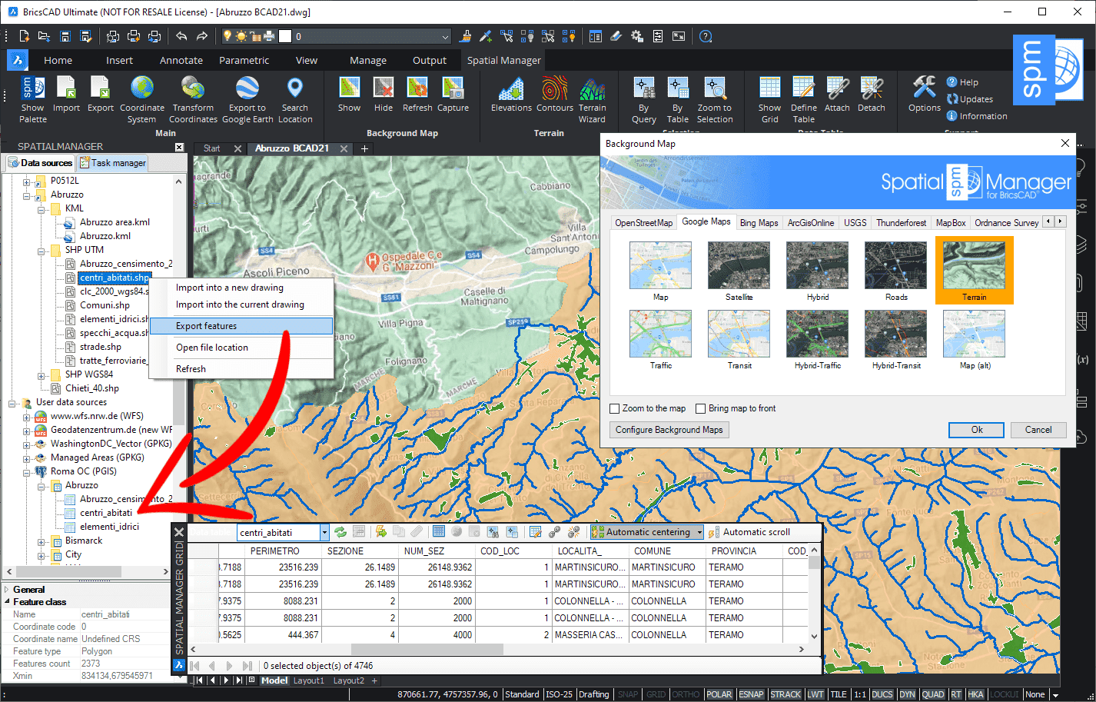Enable Bring map to front checkbox
Screen dimensions: 1096x702
701,408
